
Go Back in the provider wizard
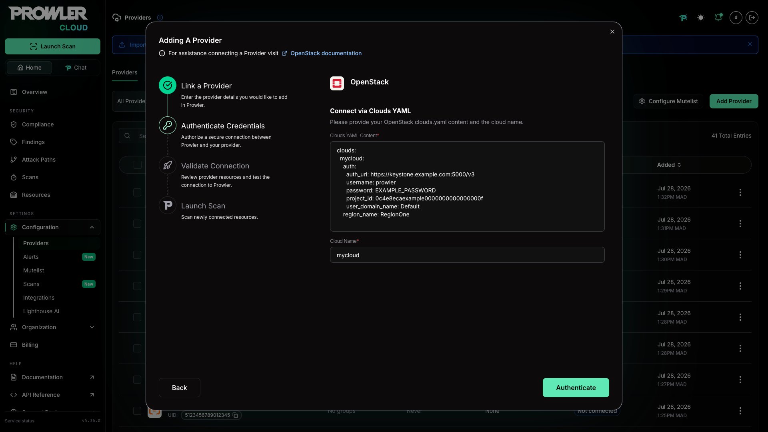(x=179, y=388)
